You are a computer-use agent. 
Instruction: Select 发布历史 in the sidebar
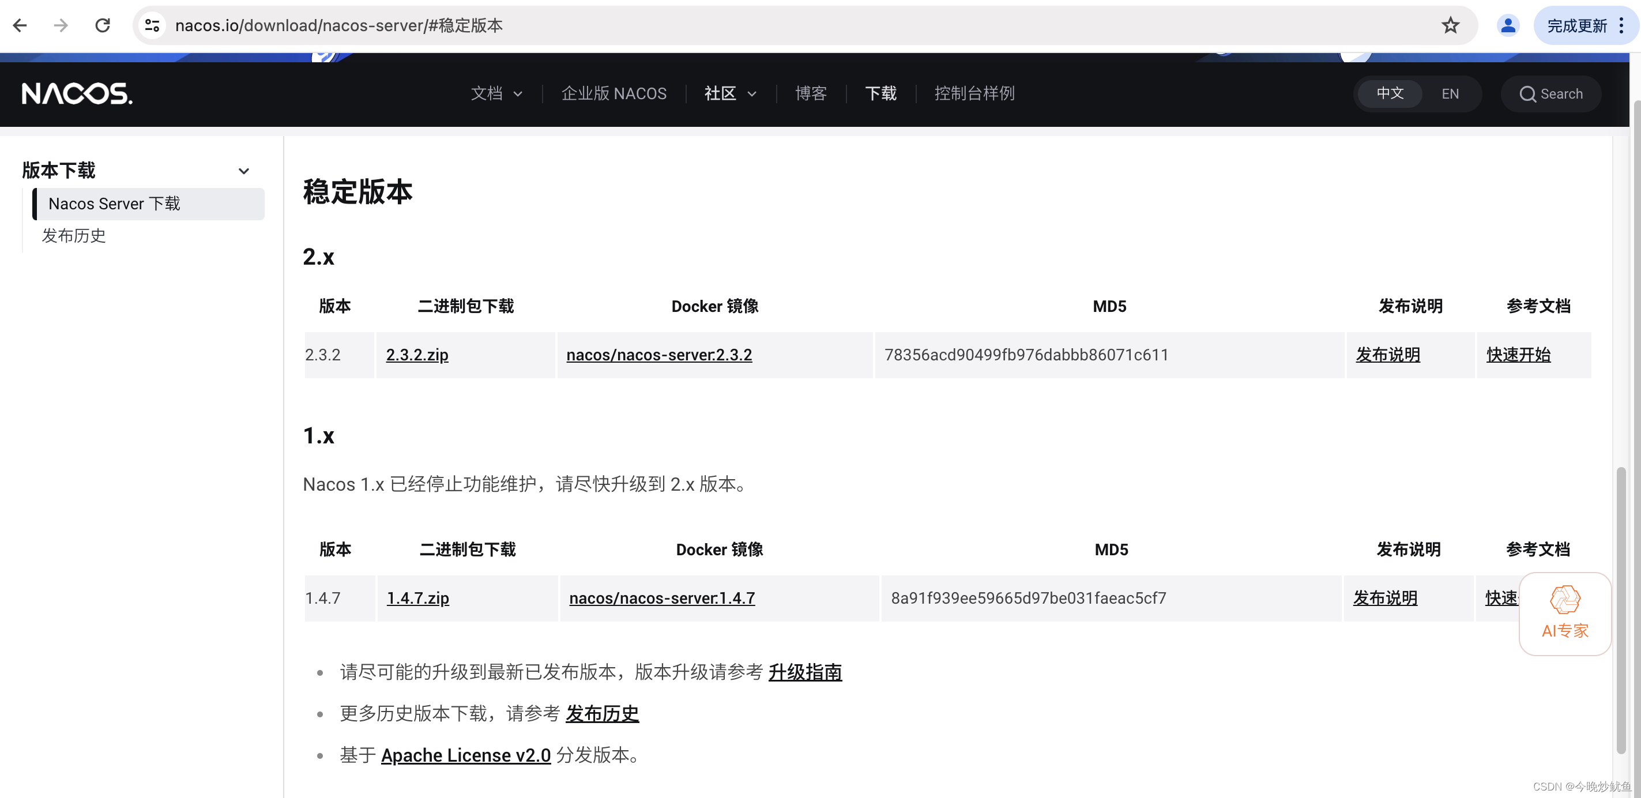pyautogui.click(x=74, y=236)
